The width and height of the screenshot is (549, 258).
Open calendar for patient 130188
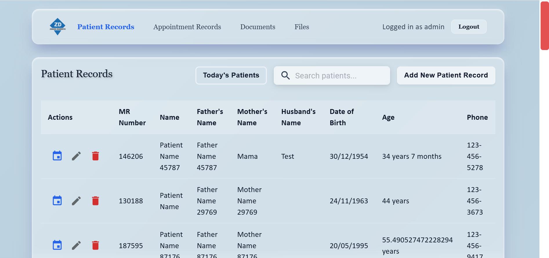(57, 200)
